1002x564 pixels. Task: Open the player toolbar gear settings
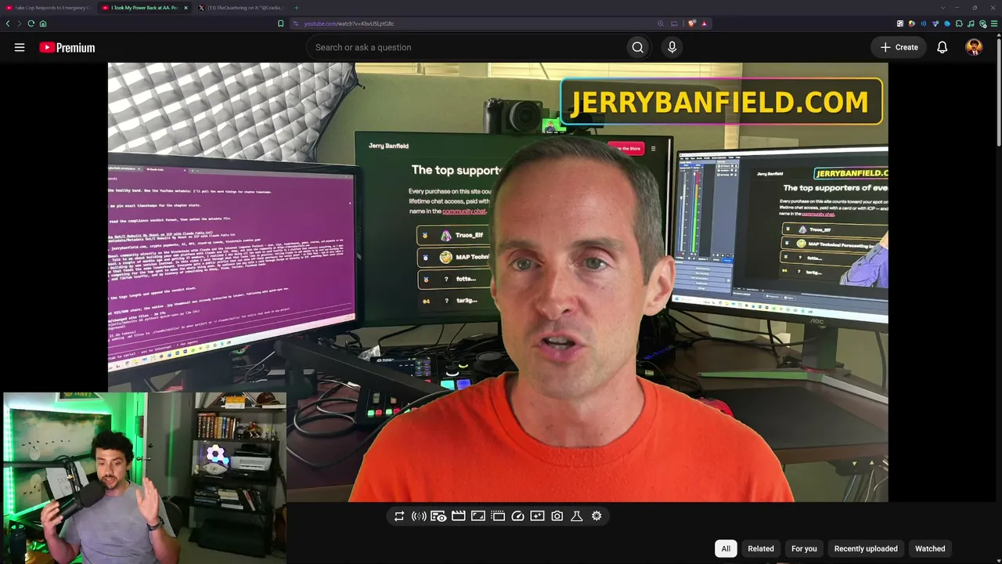tap(597, 516)
